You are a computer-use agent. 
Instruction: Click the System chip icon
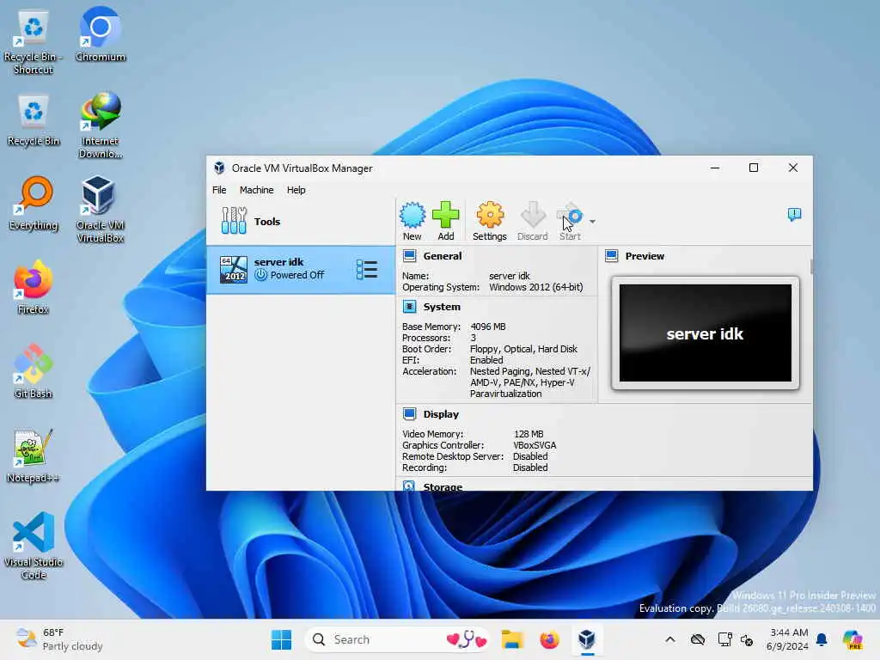click(410, 307)
